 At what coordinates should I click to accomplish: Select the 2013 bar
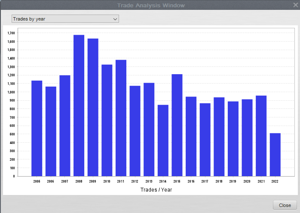[x=149, y=129]
